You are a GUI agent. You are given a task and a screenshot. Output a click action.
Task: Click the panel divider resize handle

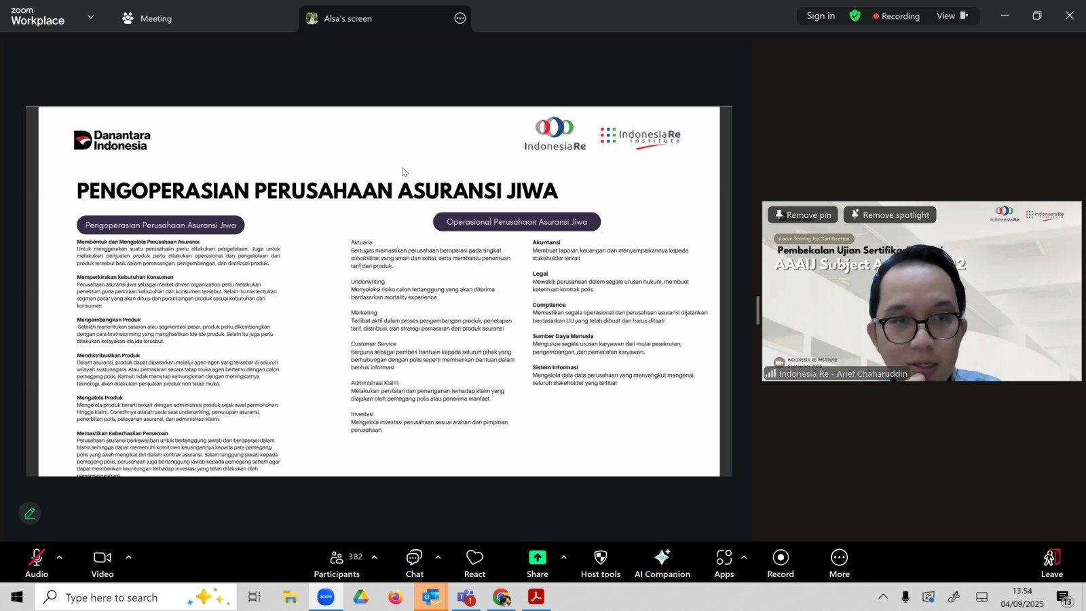[757, 310]
